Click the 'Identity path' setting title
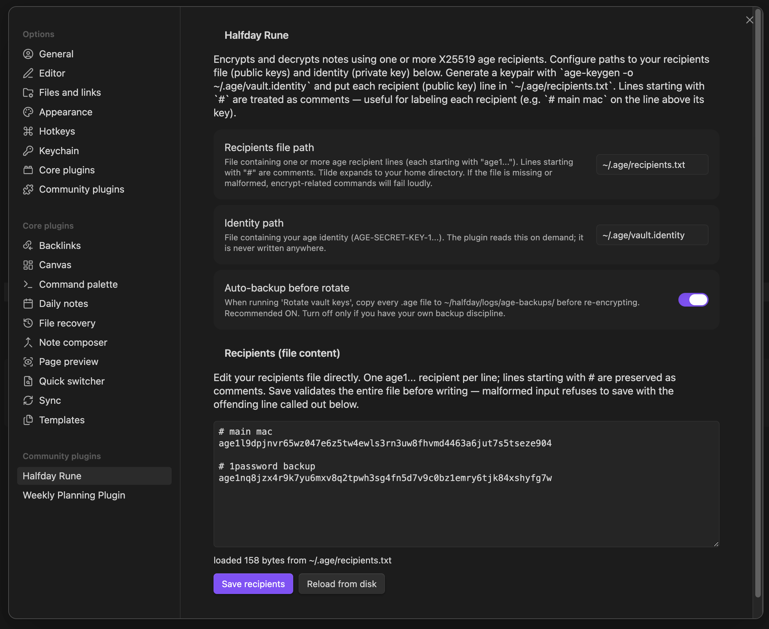The image size is (769, 629). 254,223
